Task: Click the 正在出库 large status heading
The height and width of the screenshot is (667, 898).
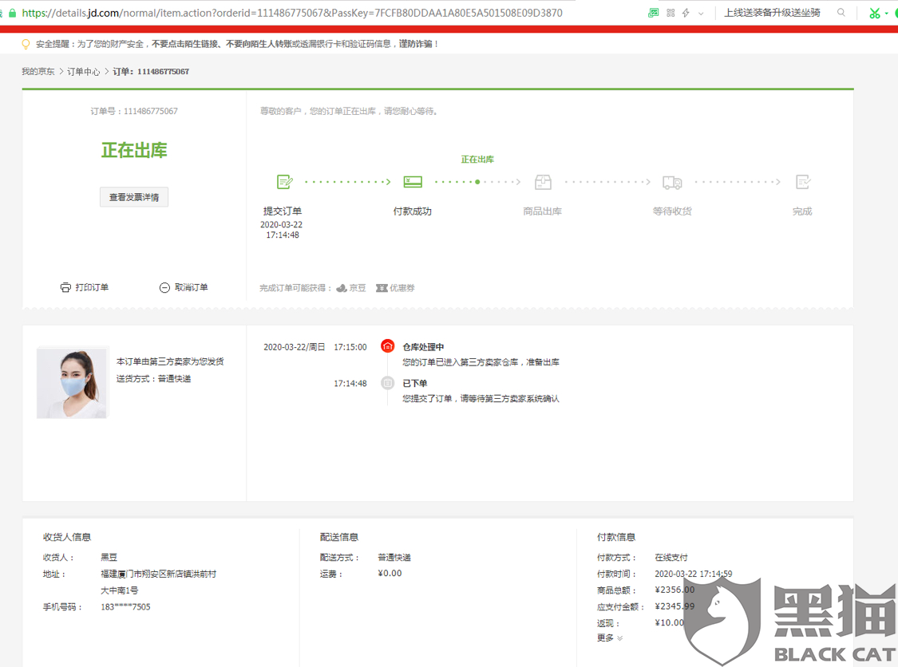Action: [x=134, y=151]
